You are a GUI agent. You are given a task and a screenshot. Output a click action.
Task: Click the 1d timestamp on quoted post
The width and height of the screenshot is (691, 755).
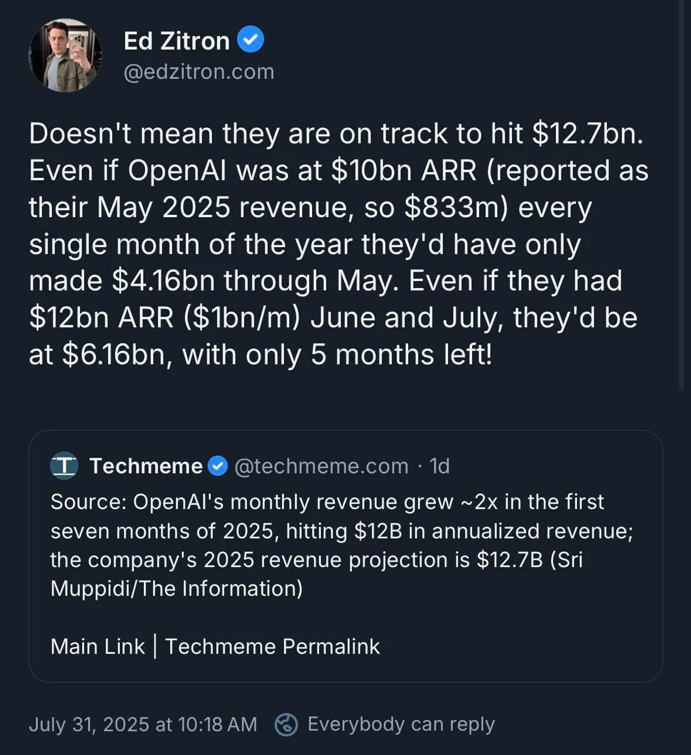coord(439,466)
